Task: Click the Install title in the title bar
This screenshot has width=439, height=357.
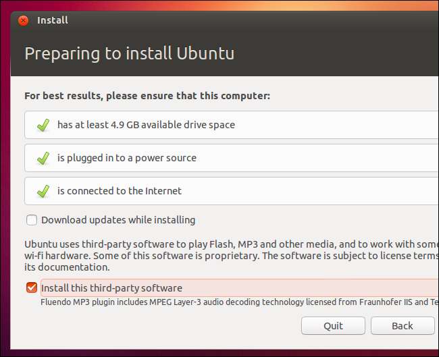Action: pos(53,20)
